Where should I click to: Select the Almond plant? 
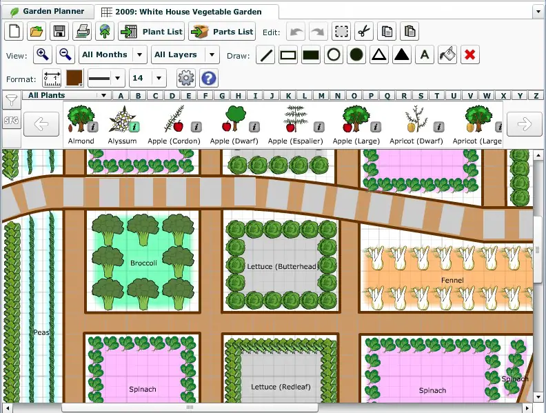pos(81,125)
